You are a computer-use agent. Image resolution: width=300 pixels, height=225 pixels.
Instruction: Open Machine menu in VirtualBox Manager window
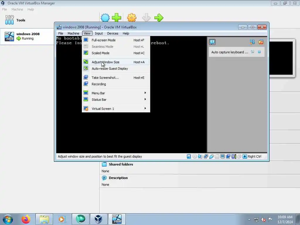[17, 9]
